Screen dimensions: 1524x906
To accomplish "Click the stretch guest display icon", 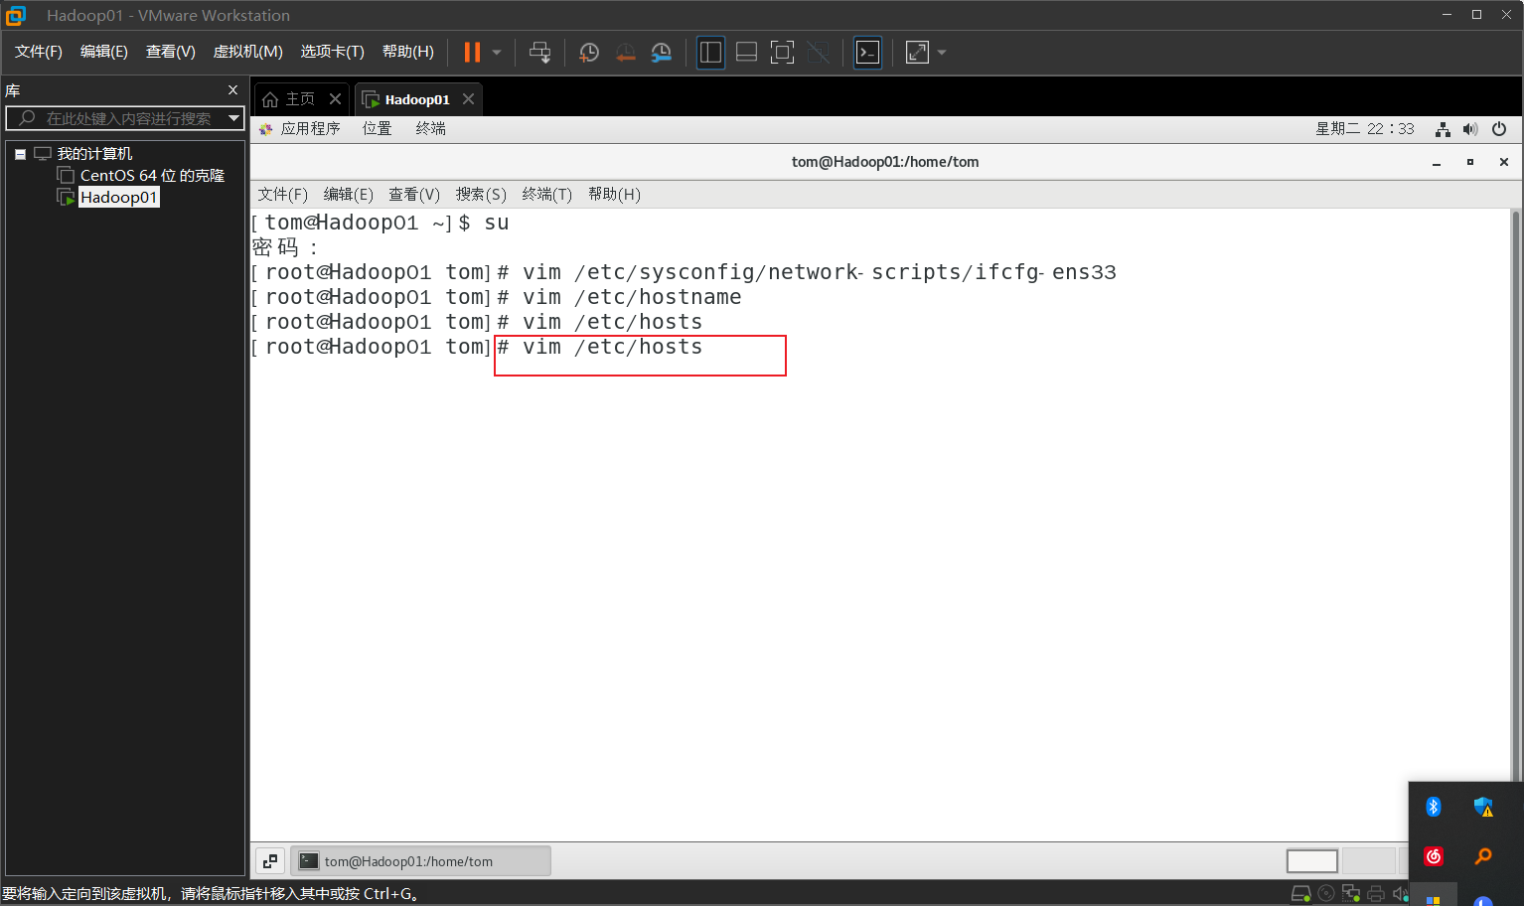I will [917, 53].
